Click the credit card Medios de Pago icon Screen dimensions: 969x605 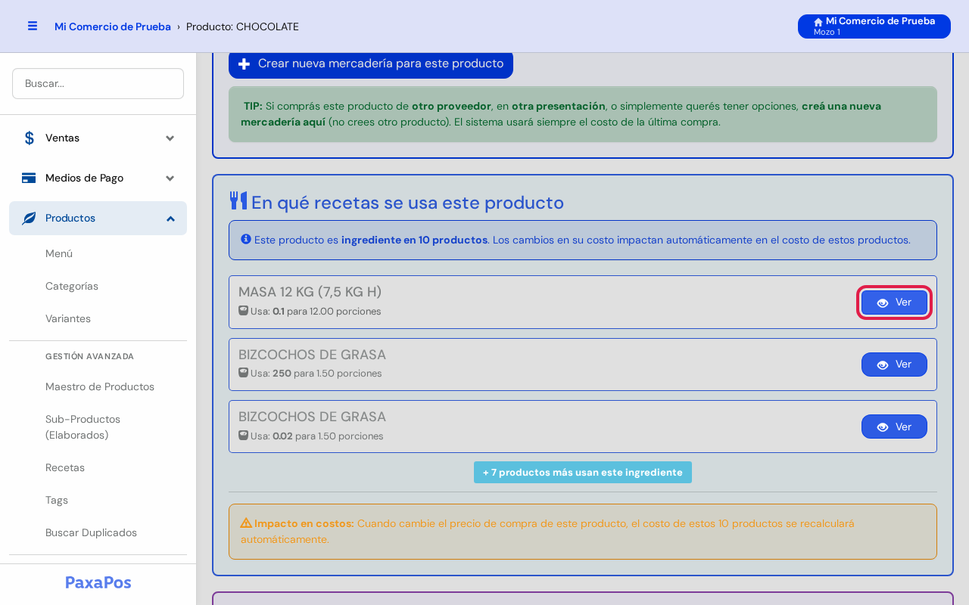29,178
